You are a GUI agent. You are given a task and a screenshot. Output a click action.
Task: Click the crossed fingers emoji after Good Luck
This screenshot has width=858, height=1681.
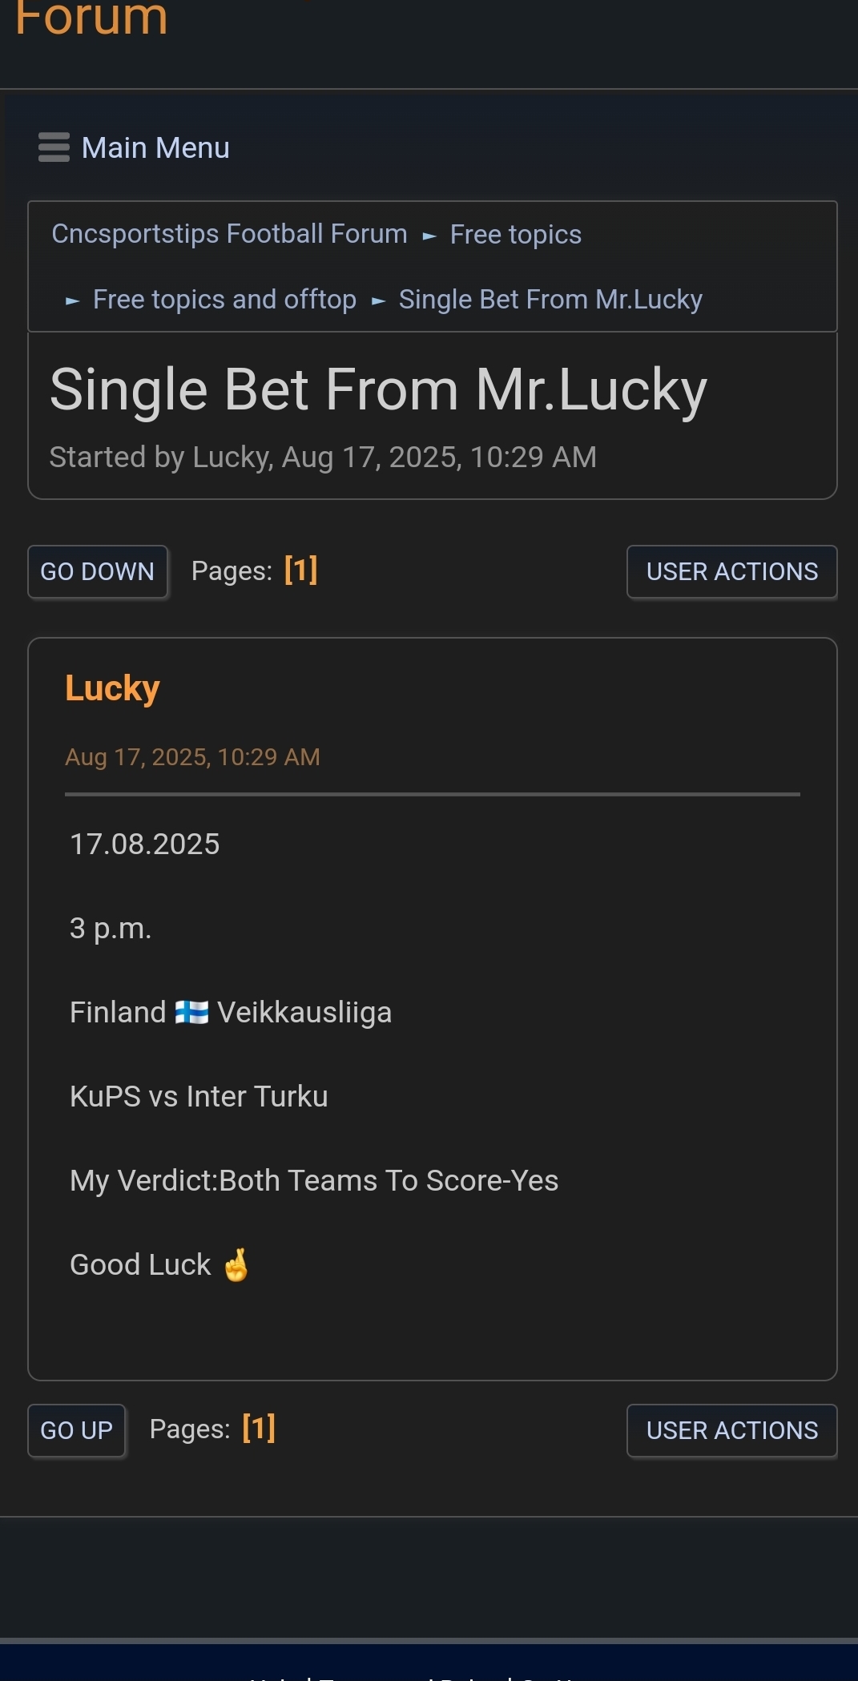pyautogui.click(x=236, y=1265)
